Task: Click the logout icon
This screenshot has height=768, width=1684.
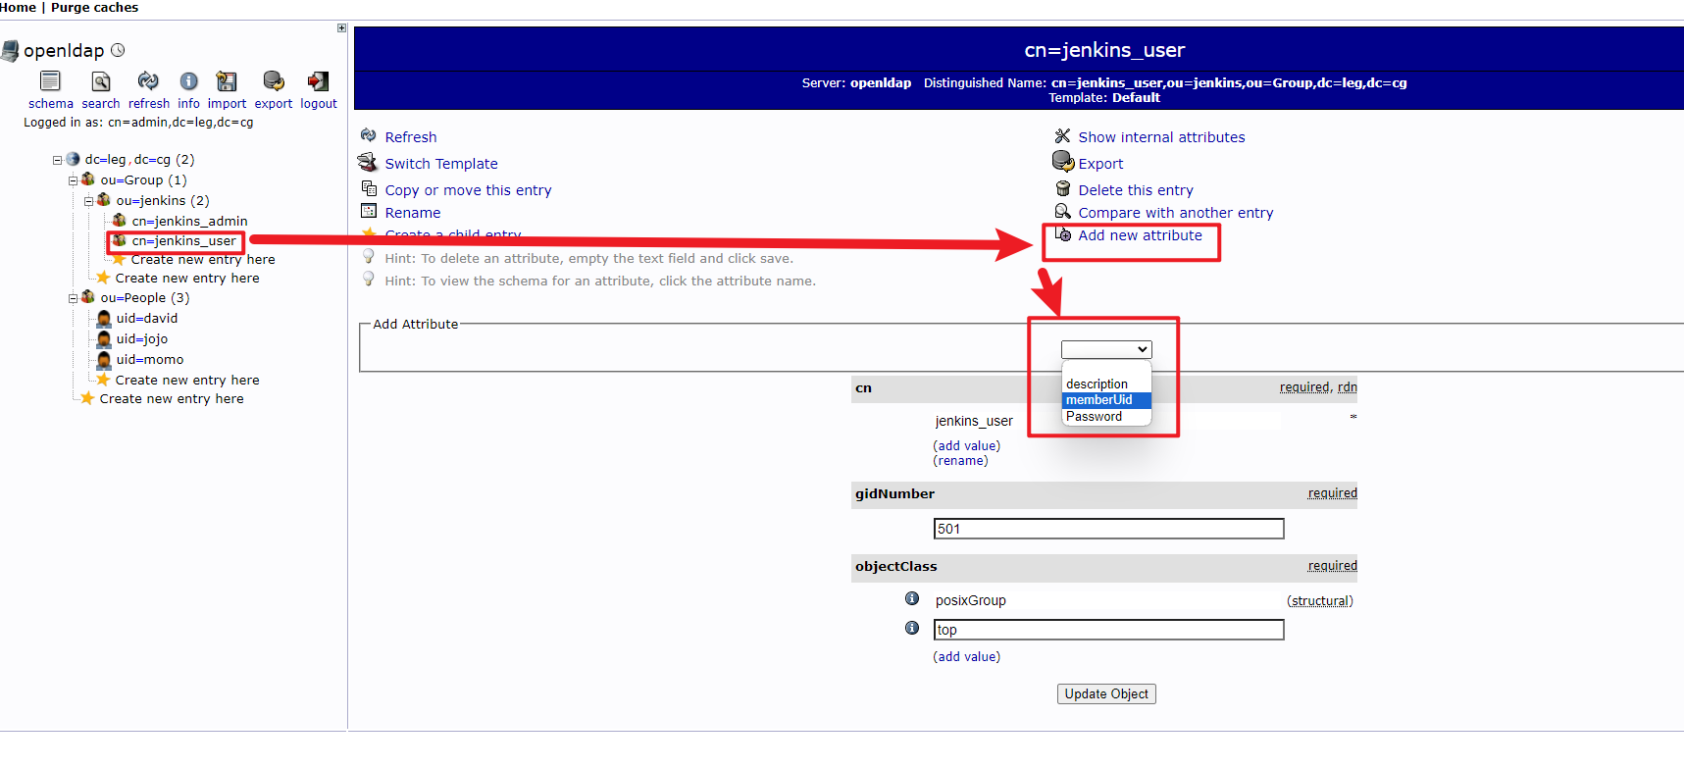Action: (318, 81)
